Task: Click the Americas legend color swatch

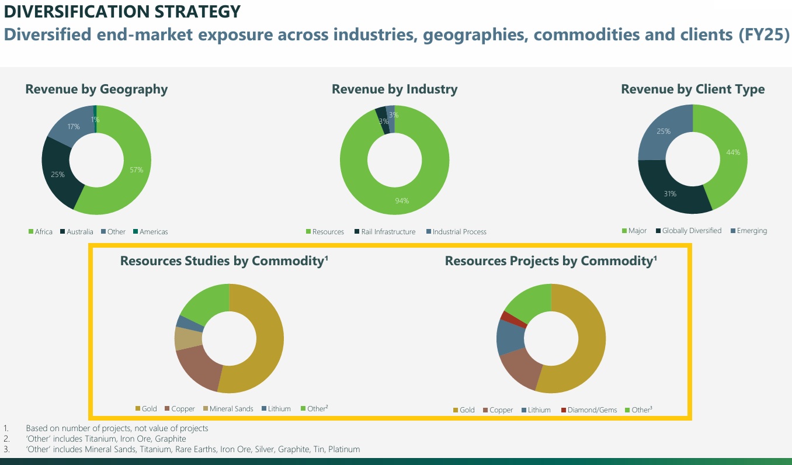Action: pyautogui.click(x=136, y=232)
